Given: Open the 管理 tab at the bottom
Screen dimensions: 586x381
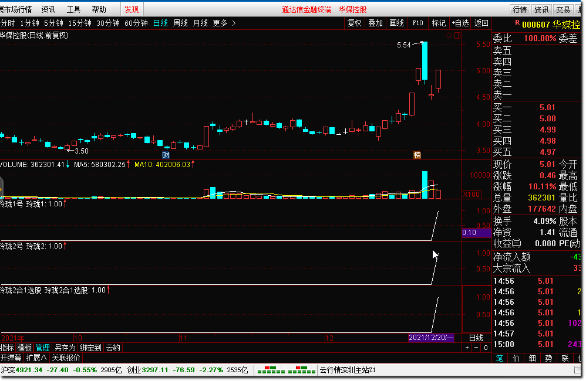Looking at the screenshot, I should tap(43, 348).
